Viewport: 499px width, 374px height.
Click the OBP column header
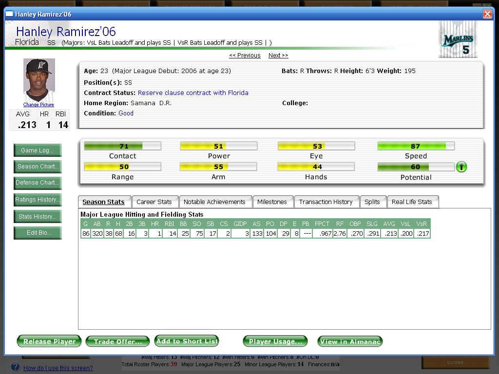(x=355, y=224)
